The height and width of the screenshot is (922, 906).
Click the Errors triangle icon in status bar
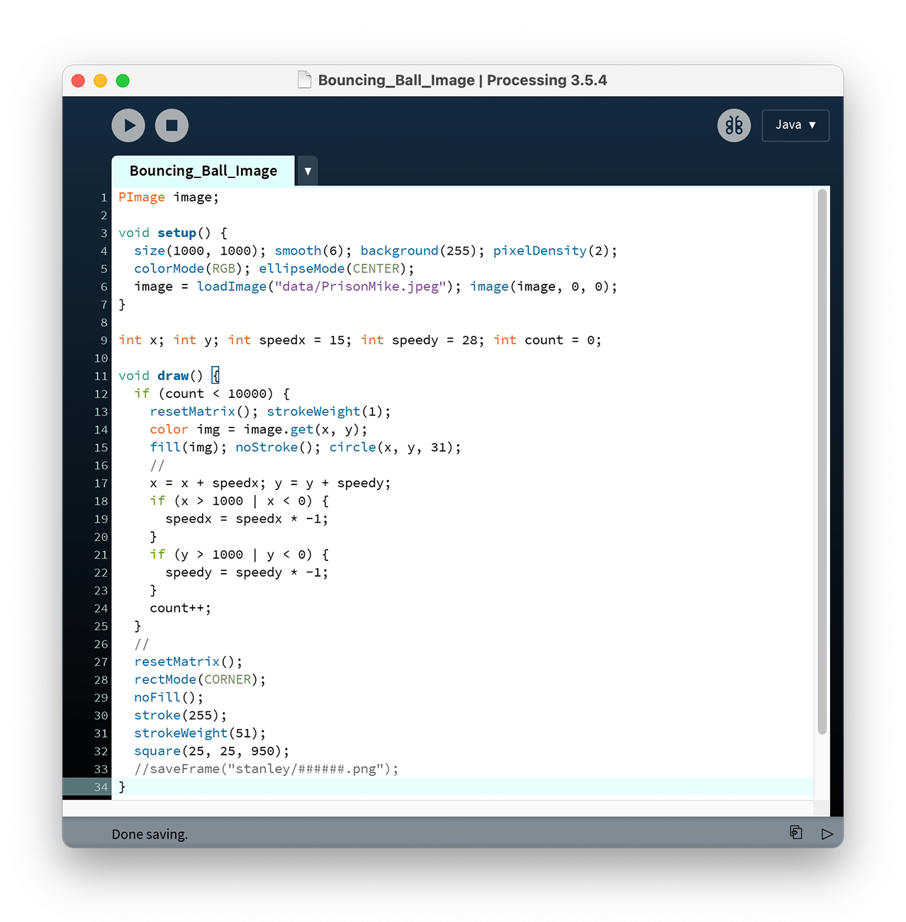click(827, 833)
